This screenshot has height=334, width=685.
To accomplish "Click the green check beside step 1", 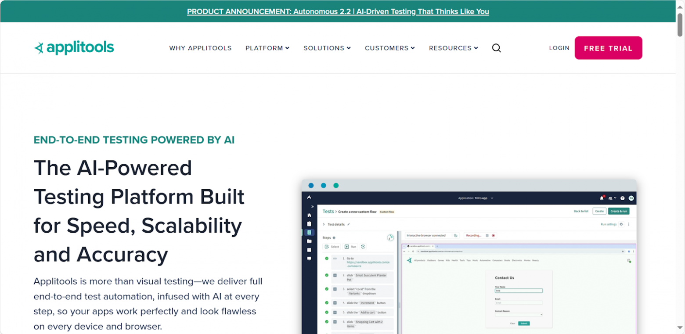I will click(x=327, y=259).
